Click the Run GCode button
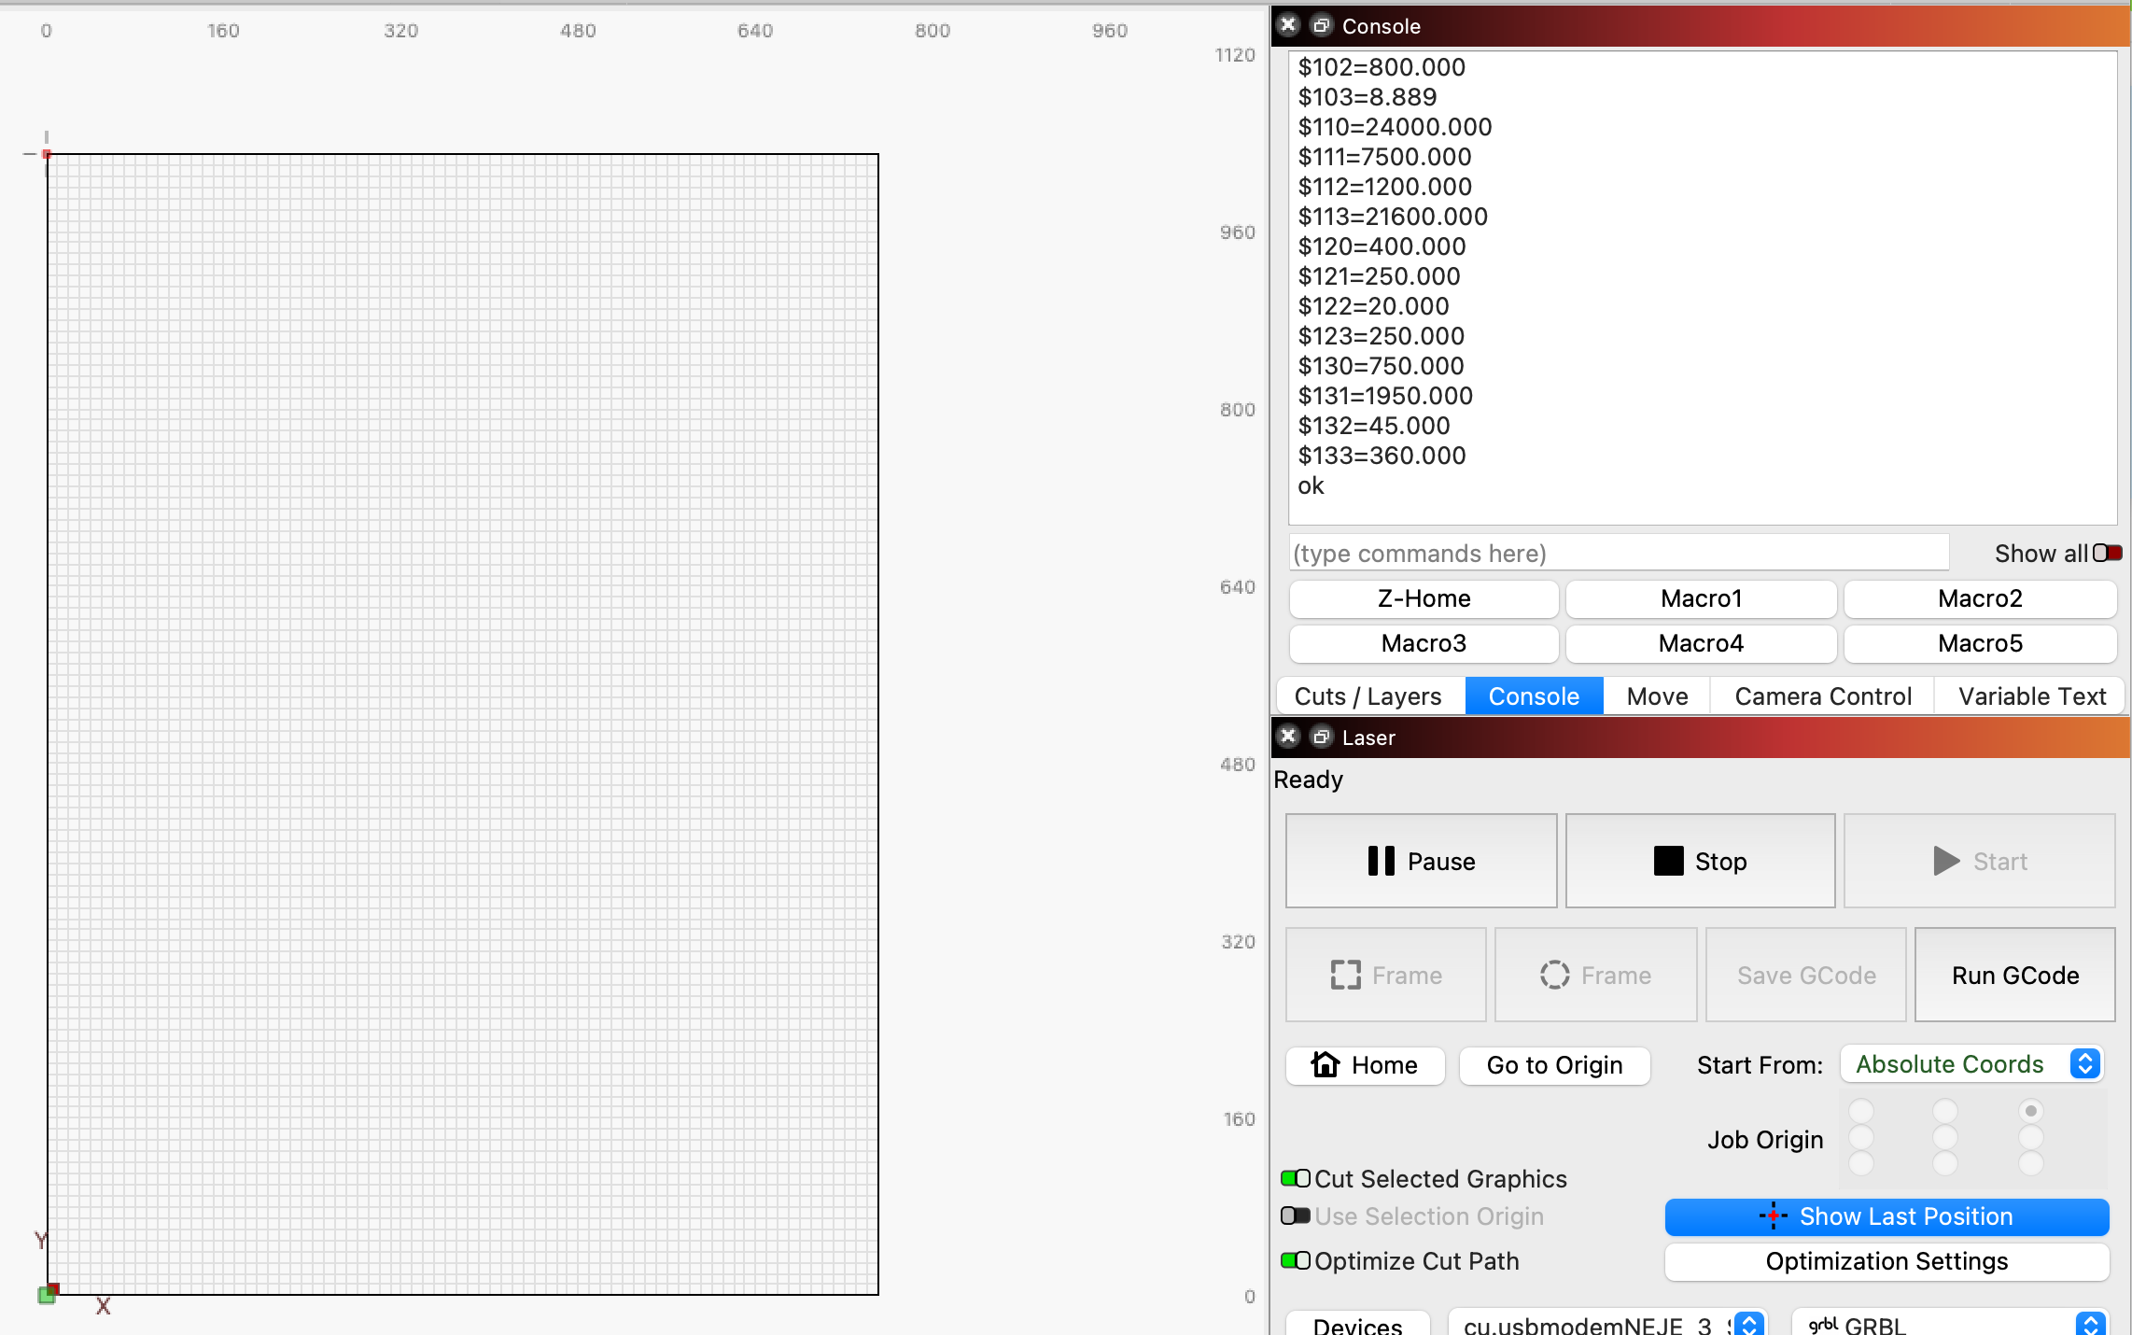The height and width of the screenshot is (1335, 2132). (x=2014, y=975)
